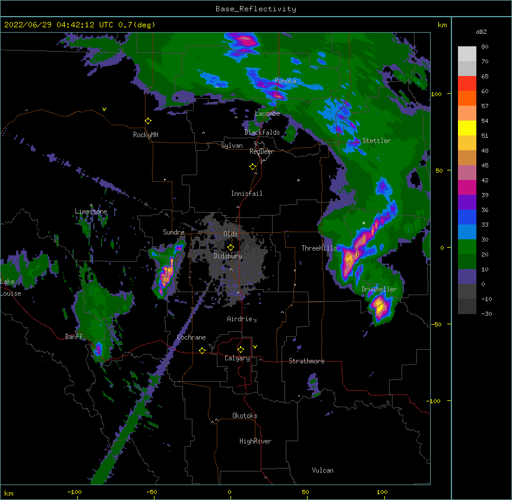512x500 pixels.
Task: Select the Ponoka label
Action: 285,81
